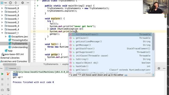This screenshot has width=169, height=95.
Task: Expand the lesson6_4 folder
Action: pyautogui.click(x=2, y=30)
